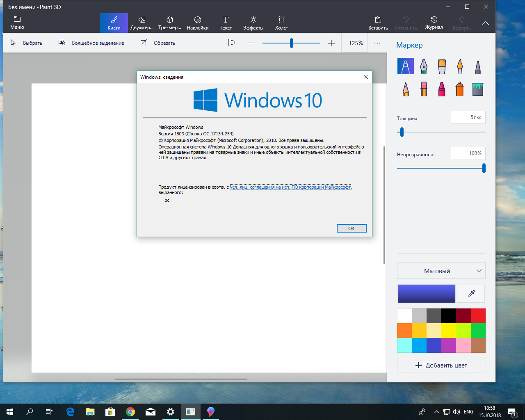Click the current blue color preview
Screen dimensions: 525x420
(427, 294)
